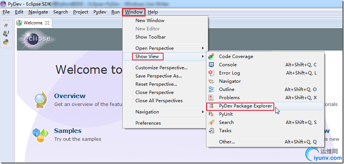The height and width of the screenshot is (164, 344).
Task: Click the PyUnit view icon
Action: coord(211,114)
